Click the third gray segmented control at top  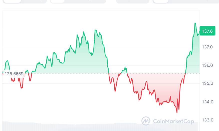click(133, 1)
